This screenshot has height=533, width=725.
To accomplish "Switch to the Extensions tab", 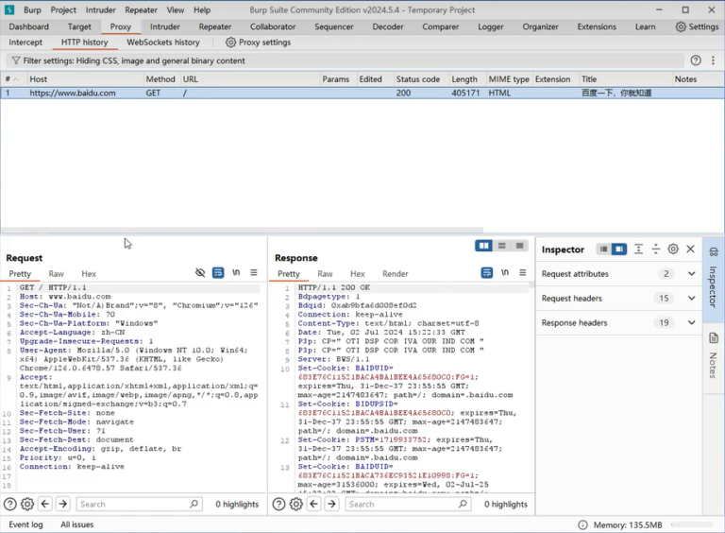I will click(597, 26).
